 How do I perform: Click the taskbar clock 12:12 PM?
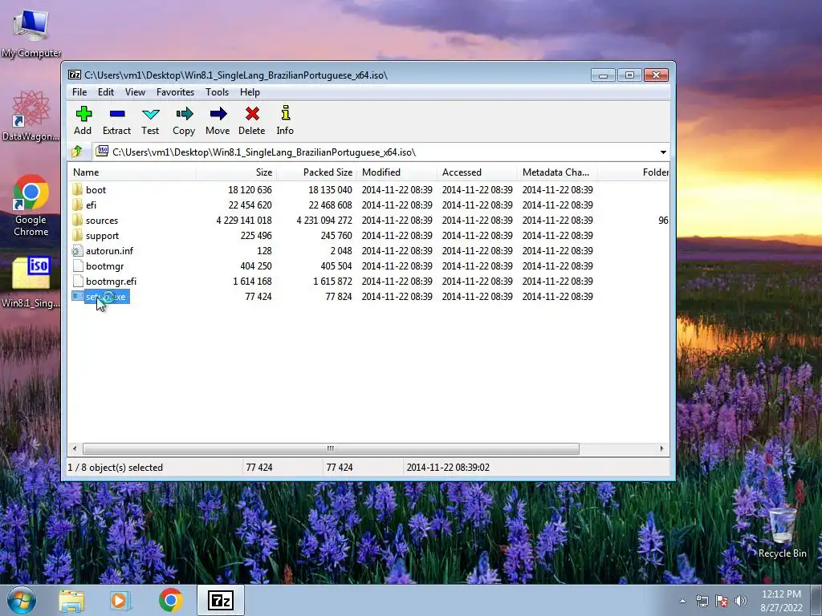pyautogui.click(x=781, y=594)
